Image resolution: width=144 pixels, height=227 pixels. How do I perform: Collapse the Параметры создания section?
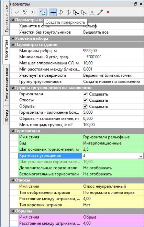pos(13,45)
